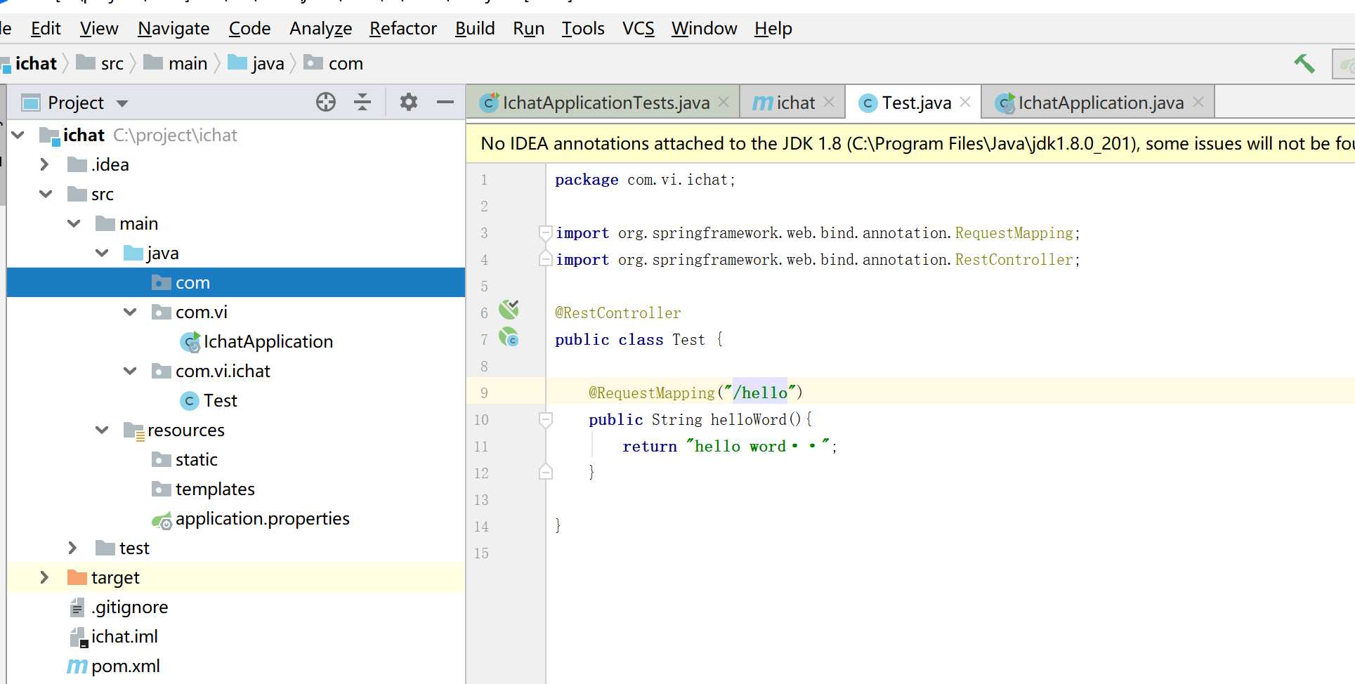Image resolution: width=1355 pixels, height=684 pixels.
Task: Open the Build menu
Action: coord(475,29)
